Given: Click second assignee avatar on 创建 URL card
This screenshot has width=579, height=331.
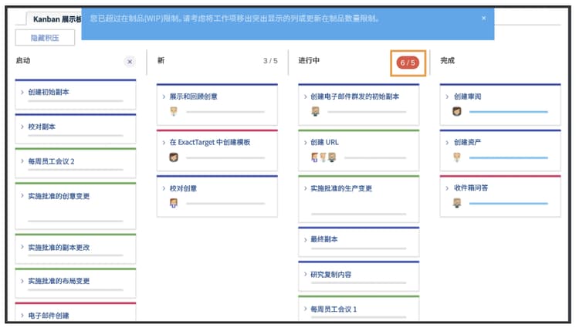Looking at the screenshot, I should (x=323, y=157).
